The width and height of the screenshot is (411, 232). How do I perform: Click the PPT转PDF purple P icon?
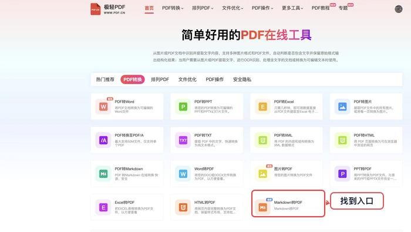pos(342,174)
